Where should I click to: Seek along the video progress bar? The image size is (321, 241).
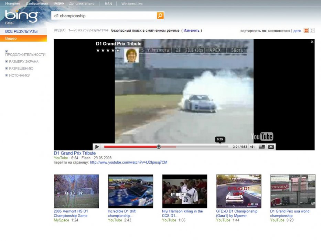tap(166, 147)
